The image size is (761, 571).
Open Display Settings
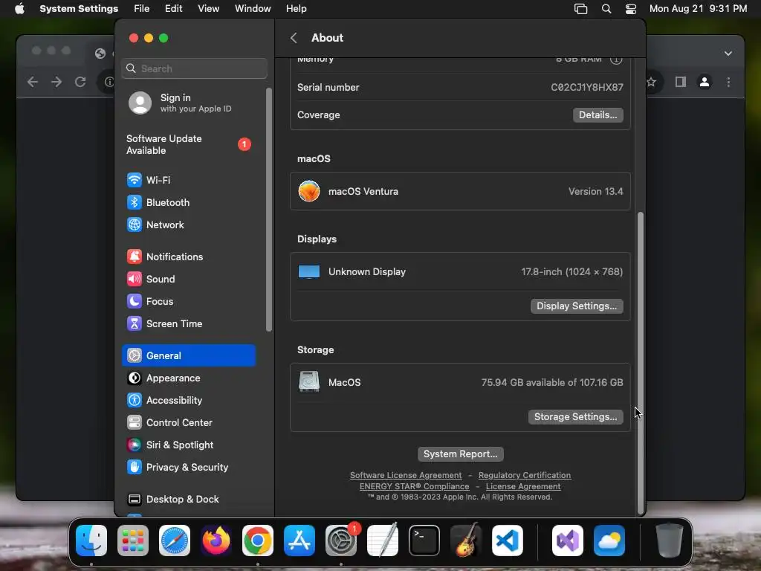coord(577,306)
